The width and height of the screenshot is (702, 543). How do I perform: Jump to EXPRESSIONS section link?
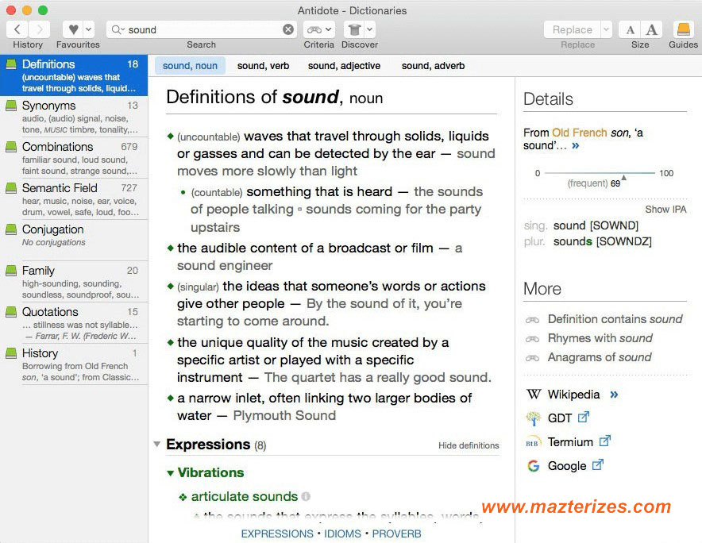coord(277,533)
